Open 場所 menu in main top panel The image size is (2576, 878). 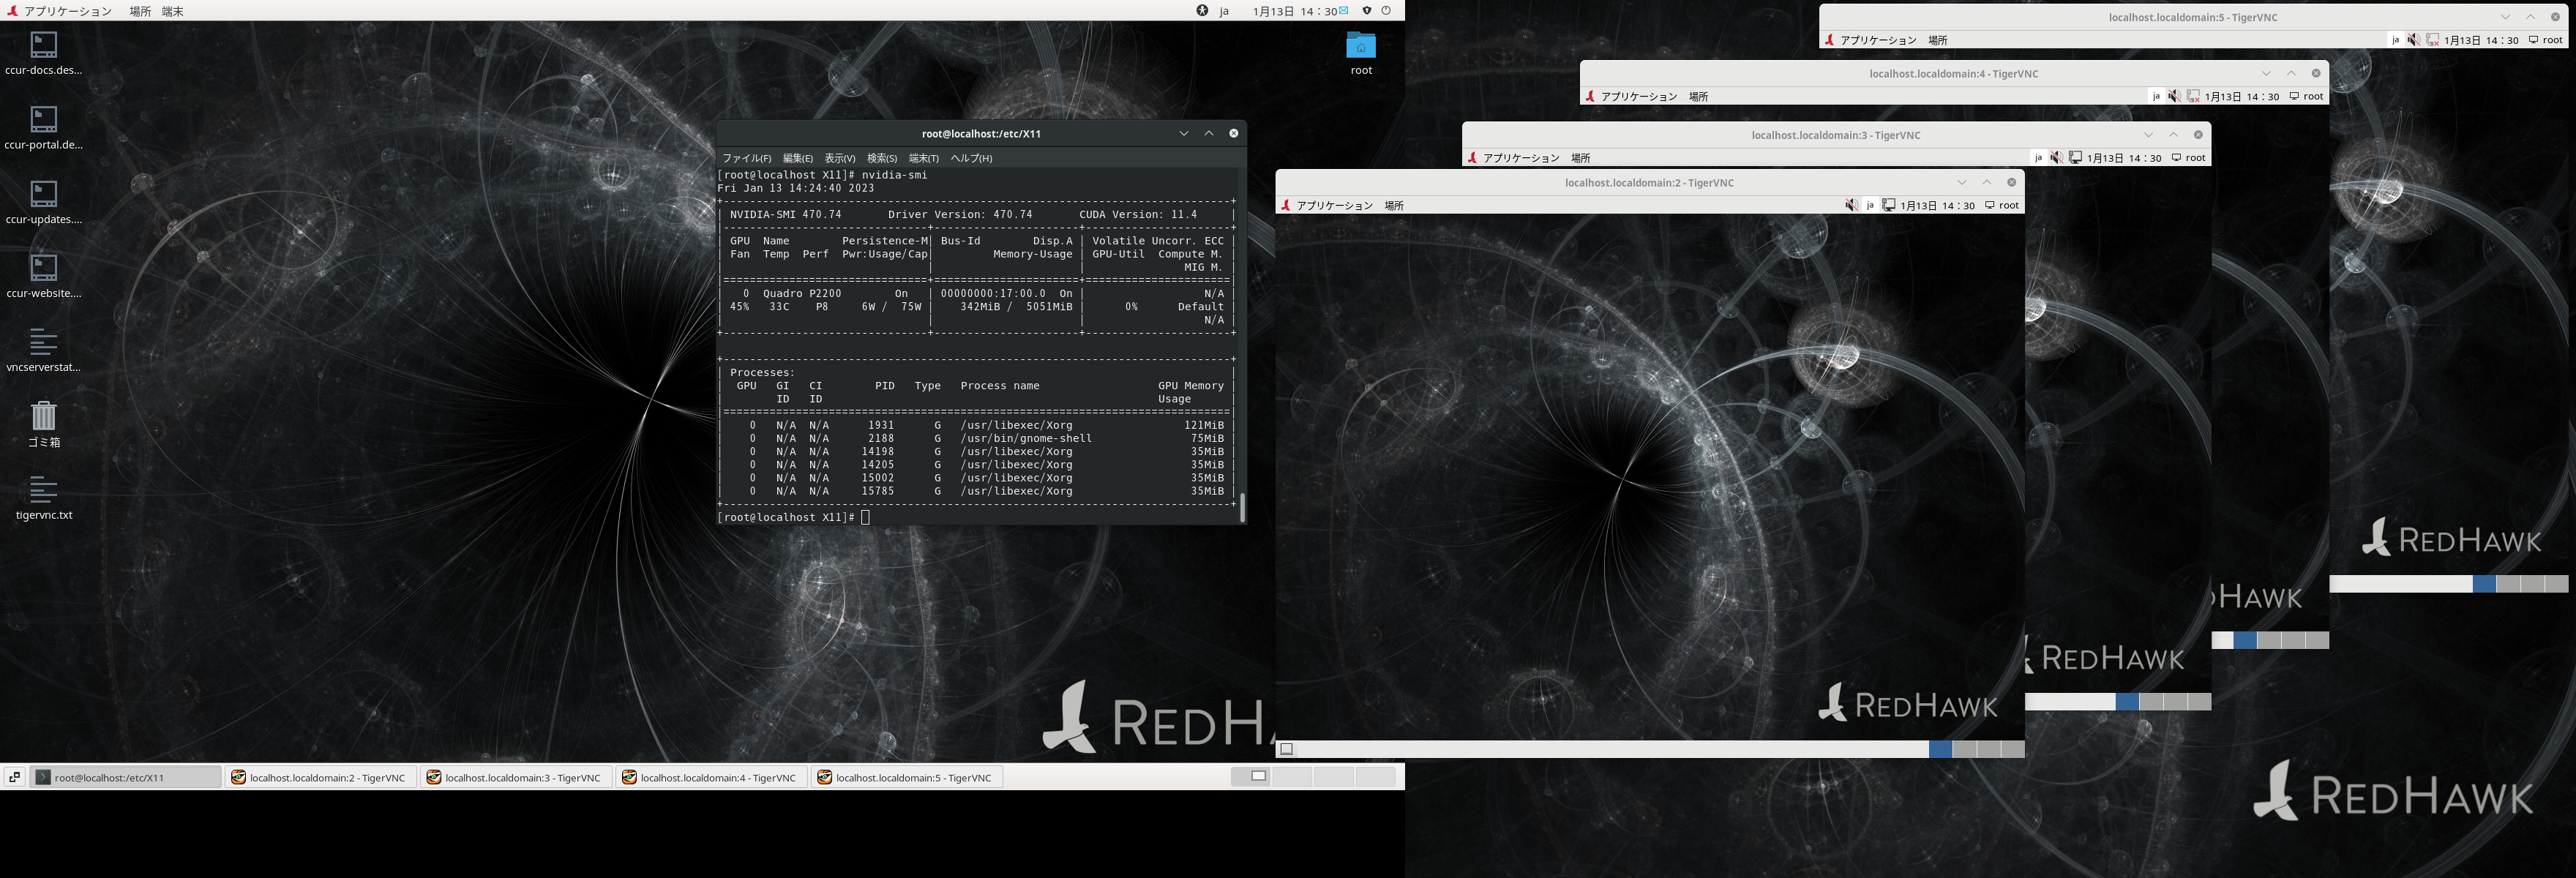point(140,11)
